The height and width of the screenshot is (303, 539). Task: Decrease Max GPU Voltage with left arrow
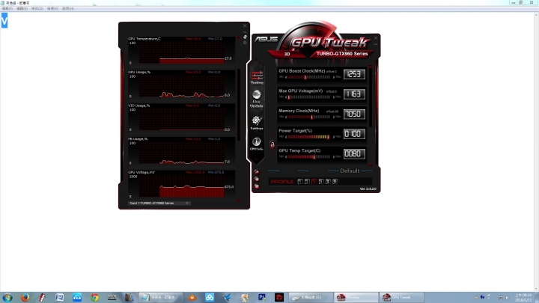coord(286,97)
